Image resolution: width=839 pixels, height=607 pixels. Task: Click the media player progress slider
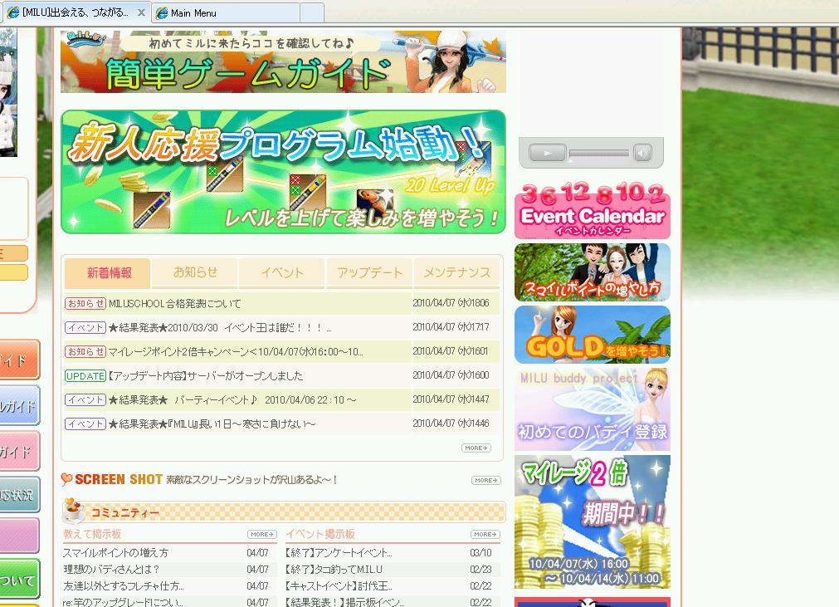[x=598, y=154]
